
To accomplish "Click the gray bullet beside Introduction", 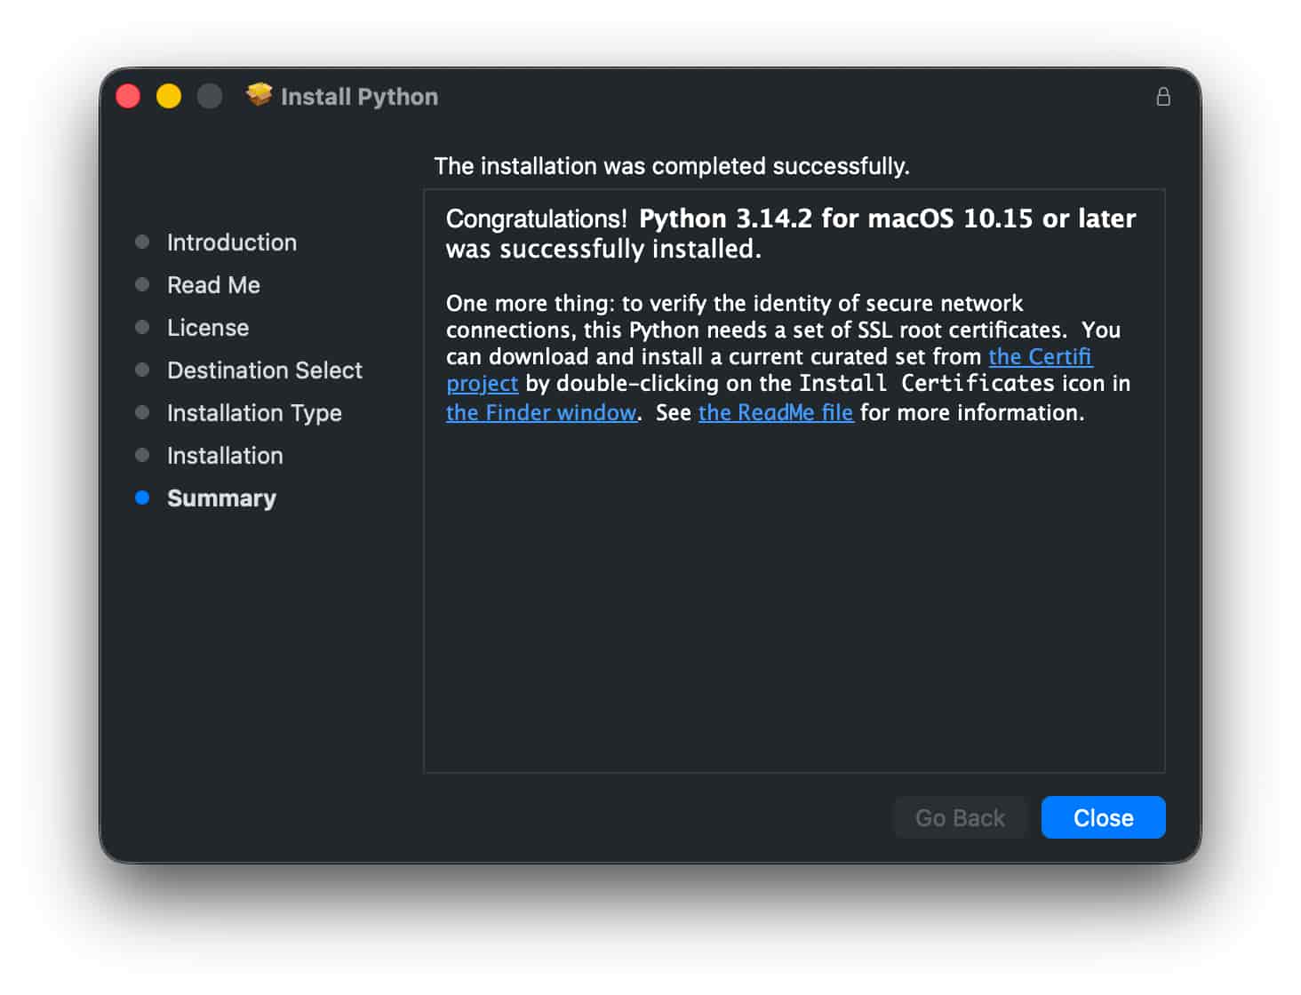I will tap(142, 242).
